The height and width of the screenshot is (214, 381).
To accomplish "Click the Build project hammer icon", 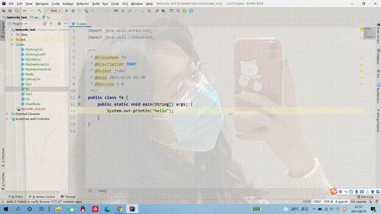I will (x=39, y=11).
